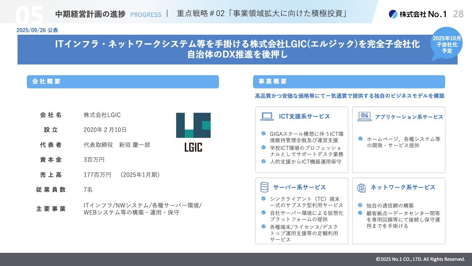
Task: Select the 会社概要 section header
Action: [122, 82]
